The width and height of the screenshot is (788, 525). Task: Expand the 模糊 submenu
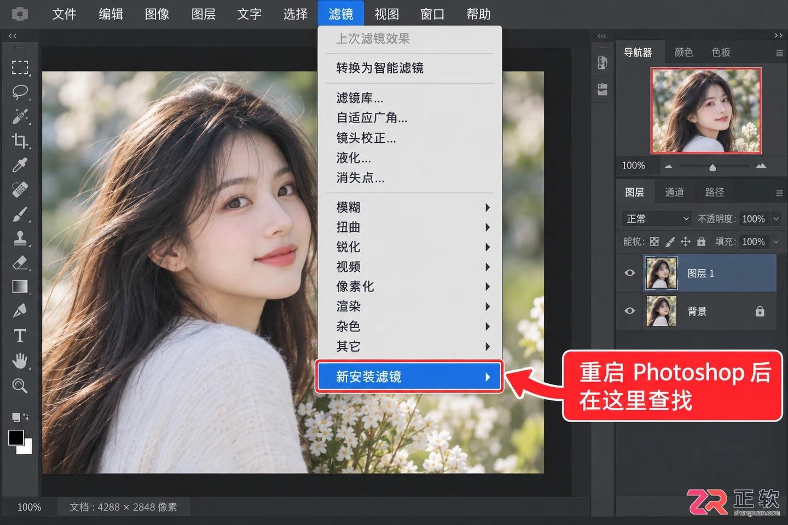tap(409, 207)
